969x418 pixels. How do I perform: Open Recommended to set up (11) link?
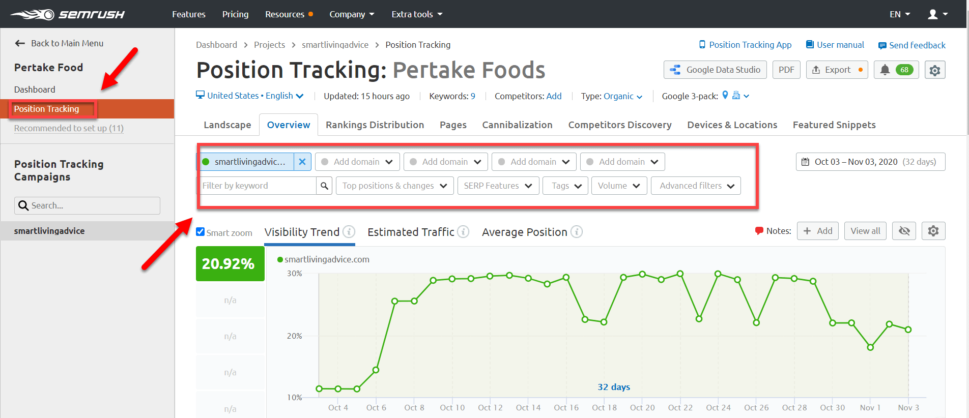(69, 128)
